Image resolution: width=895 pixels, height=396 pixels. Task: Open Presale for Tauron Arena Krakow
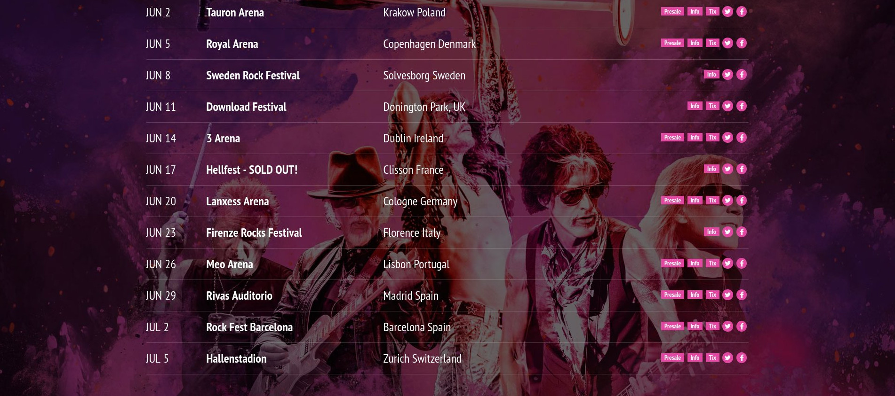click(x=672, y=12)
